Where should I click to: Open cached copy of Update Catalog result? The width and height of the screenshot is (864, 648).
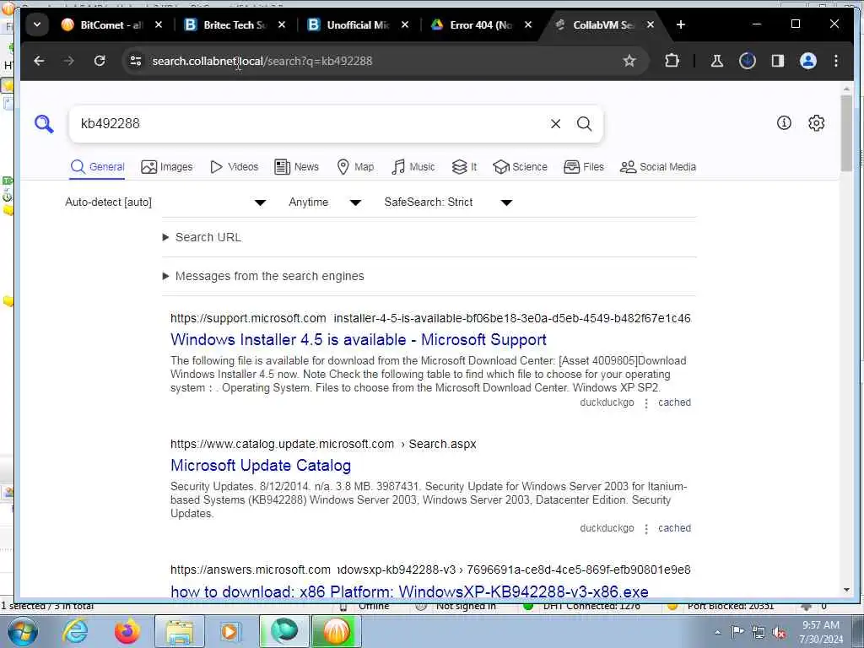pos(674,528)
